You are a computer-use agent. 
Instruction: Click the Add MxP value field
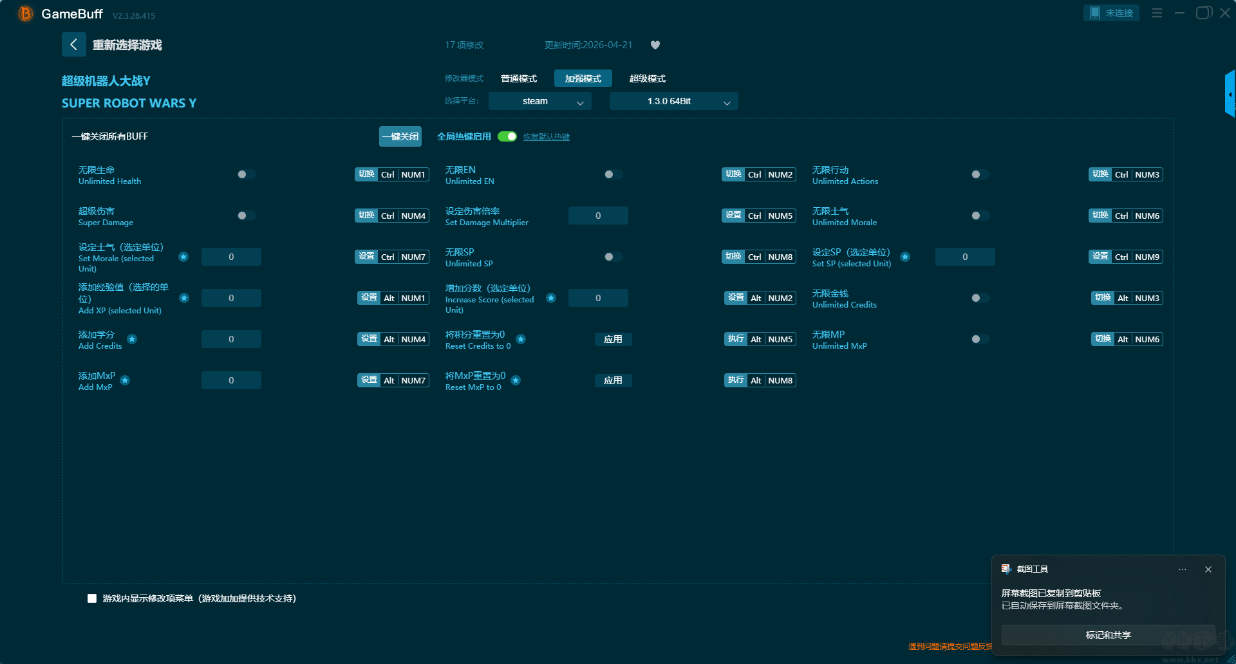[231, 380]
